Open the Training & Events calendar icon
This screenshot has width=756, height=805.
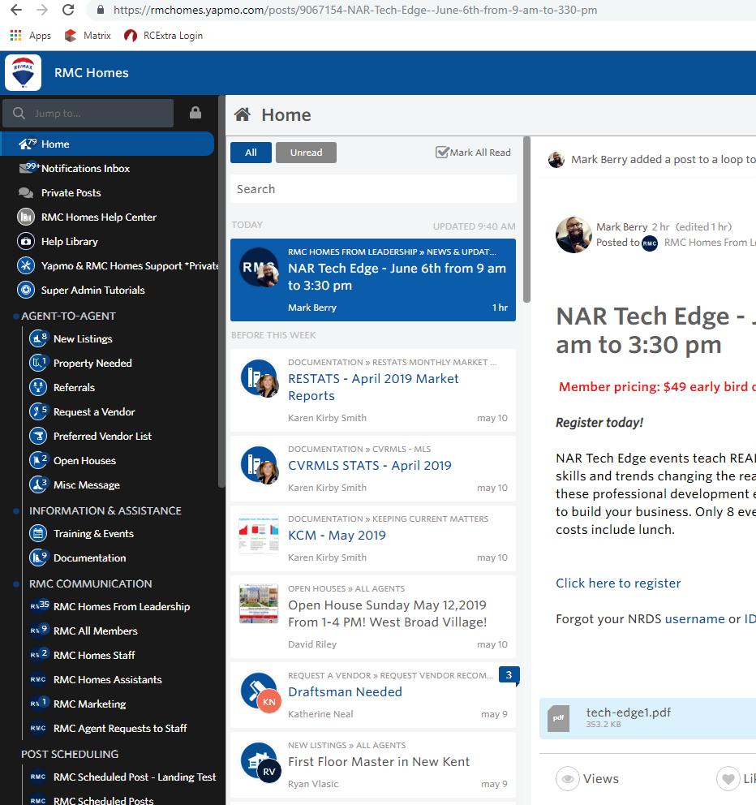[x=38, y=533]
